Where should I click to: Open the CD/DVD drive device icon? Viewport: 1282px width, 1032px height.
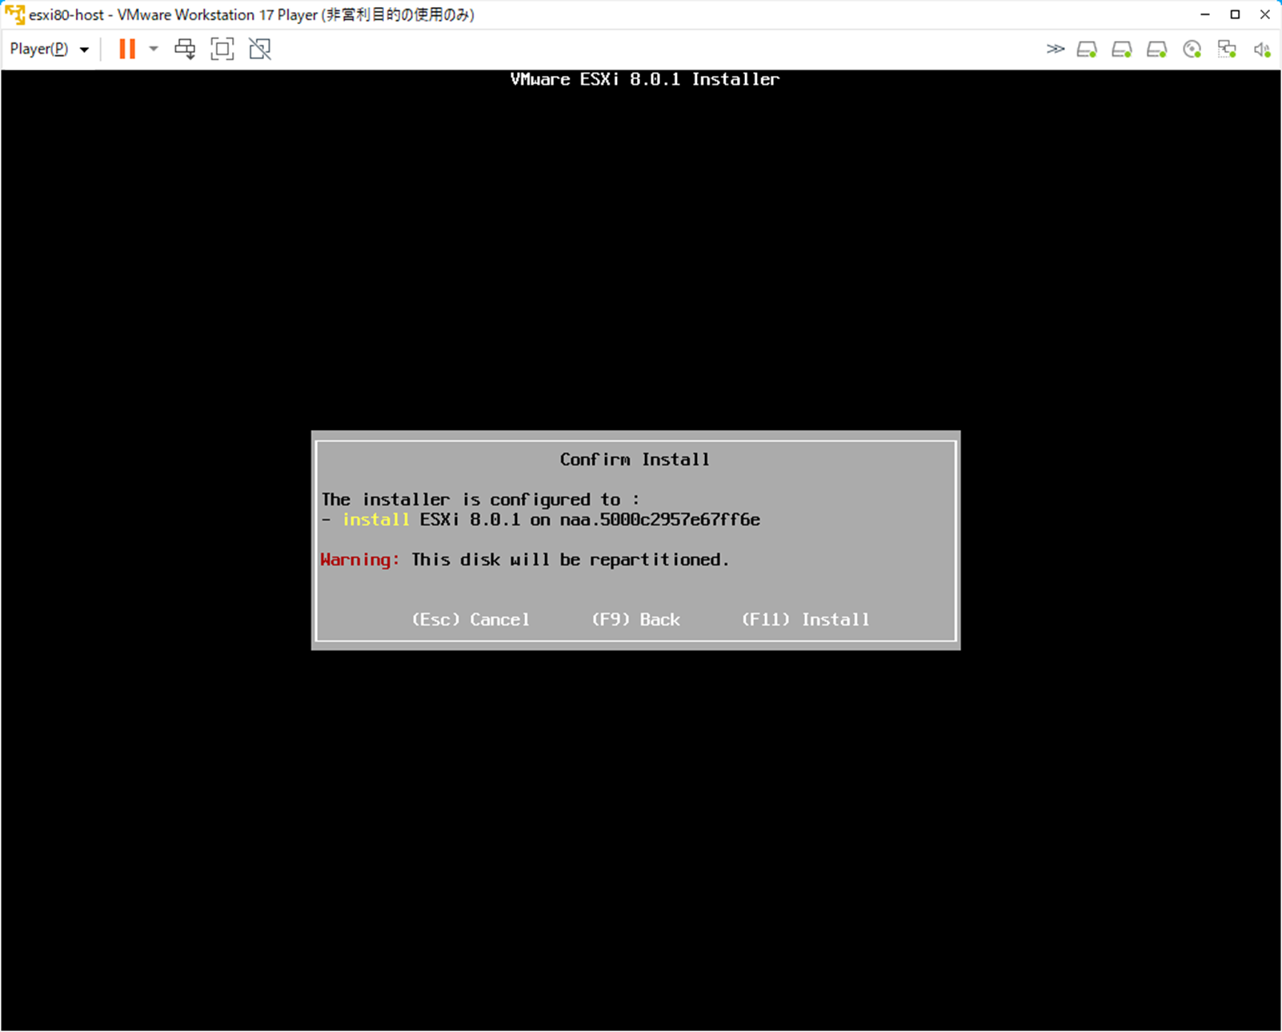click(1192, 50)
